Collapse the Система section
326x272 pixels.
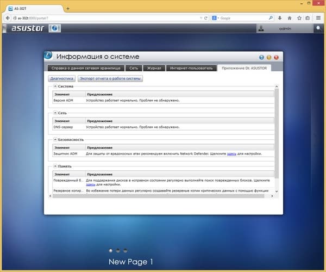coord(55,86)
